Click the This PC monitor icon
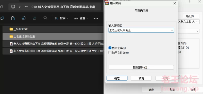Viewport: 203px width, 94px height. click(x=13, y=7)
